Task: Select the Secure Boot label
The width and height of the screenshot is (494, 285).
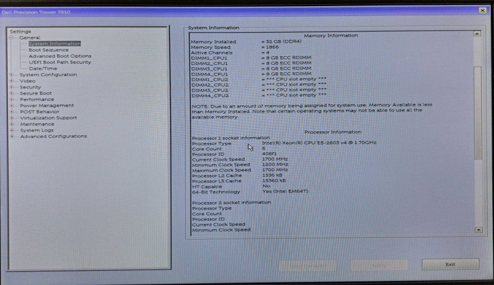Action: coord(36,93)
